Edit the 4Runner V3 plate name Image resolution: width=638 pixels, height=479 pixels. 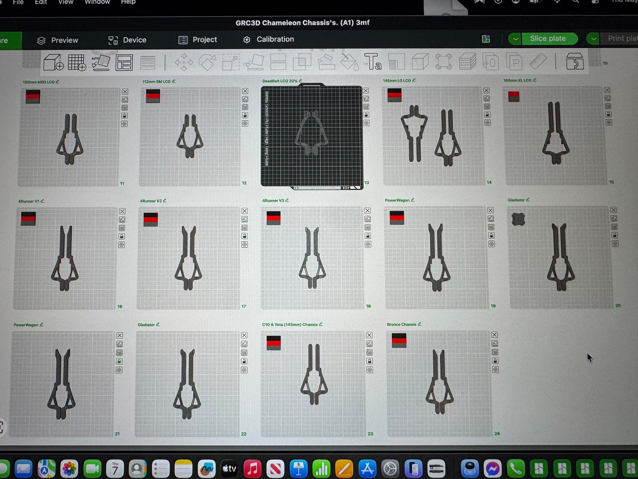287,200
